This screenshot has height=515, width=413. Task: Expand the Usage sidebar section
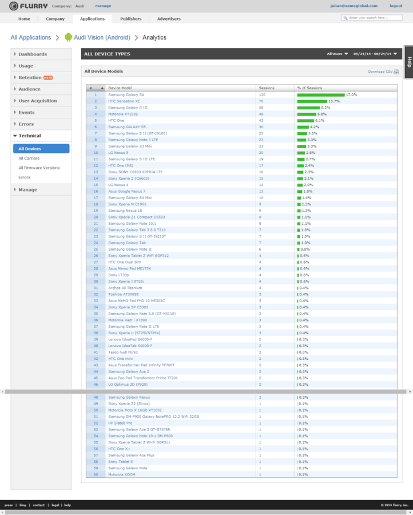click(41, 66)
